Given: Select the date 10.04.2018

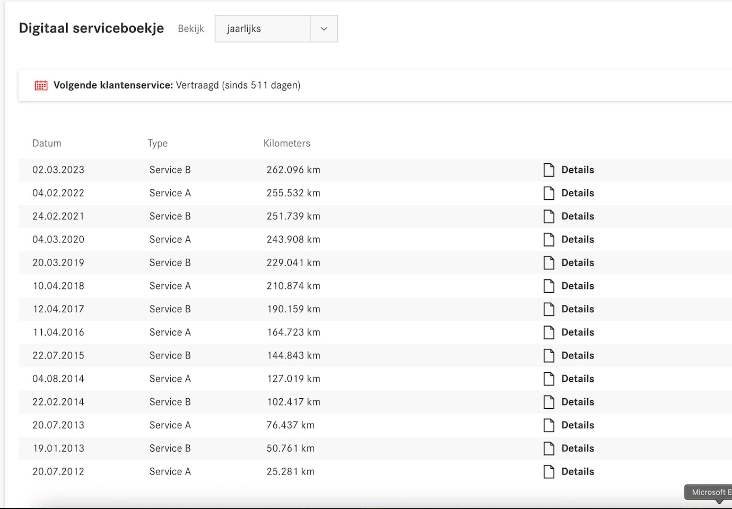Looking at the screenshot, I should (58, 286).
